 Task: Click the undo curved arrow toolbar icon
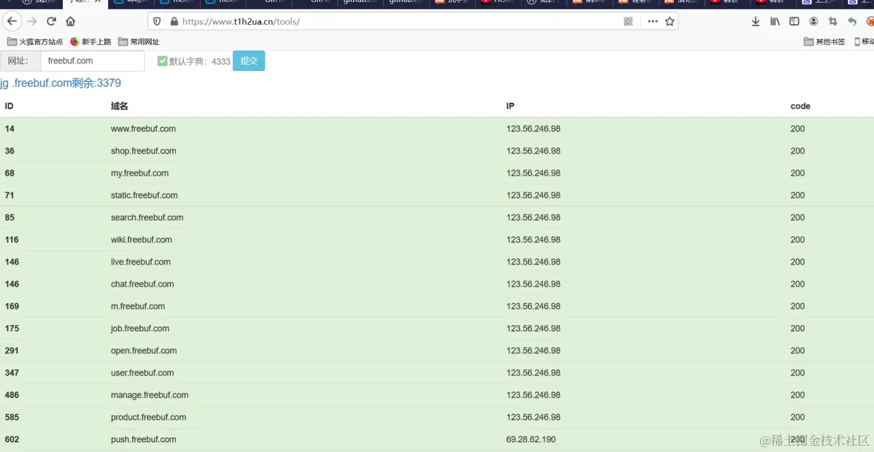tap(852, 21)
